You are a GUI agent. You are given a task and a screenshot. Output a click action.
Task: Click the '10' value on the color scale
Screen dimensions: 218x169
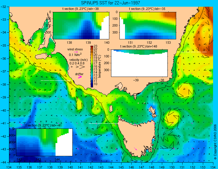coord(96,84)
